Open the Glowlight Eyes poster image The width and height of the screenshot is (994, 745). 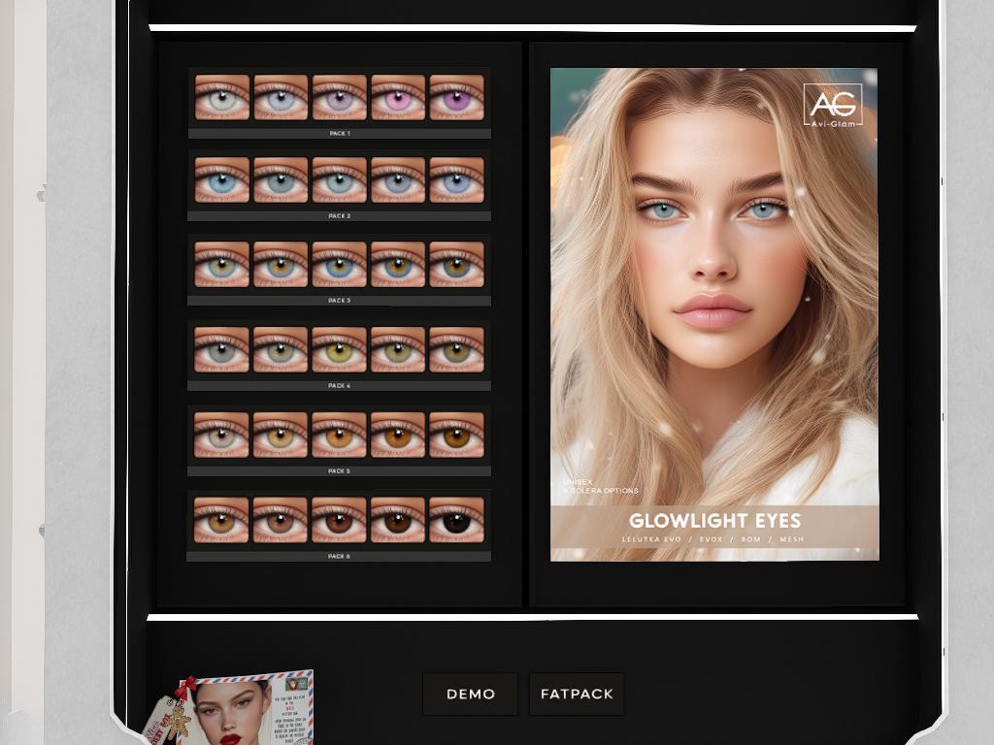click(713, 291)
